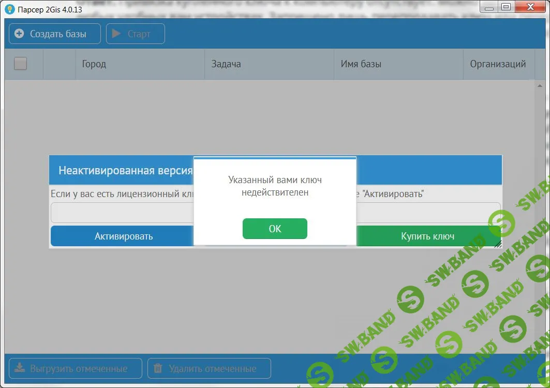Maximize the Парсер 2Gis window

[506, 7]
